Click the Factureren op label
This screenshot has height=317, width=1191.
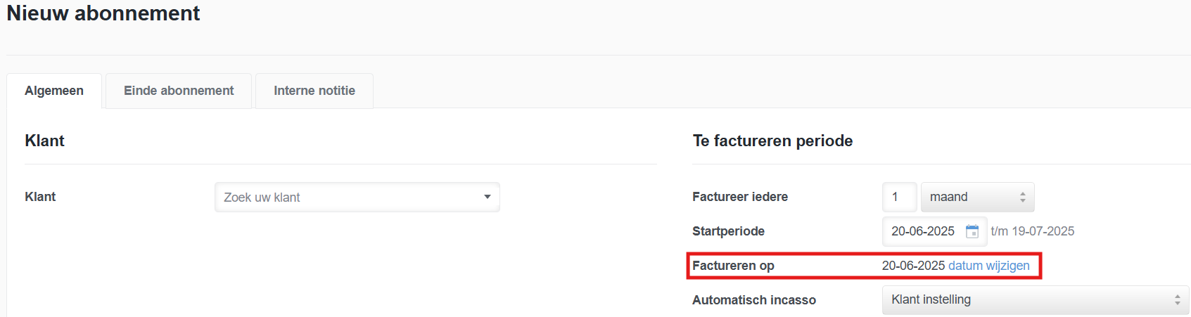click(733, 266)
